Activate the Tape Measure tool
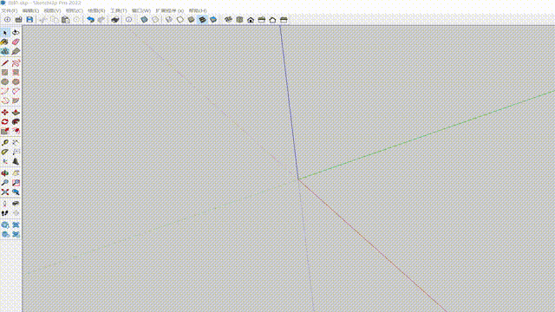The image size is (555, 312). [x=5, y=142]
